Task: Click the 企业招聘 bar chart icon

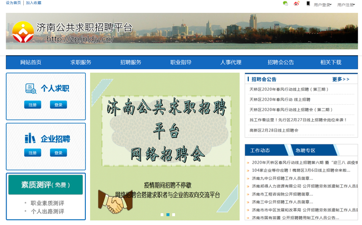Action: (x=30, y=138)
